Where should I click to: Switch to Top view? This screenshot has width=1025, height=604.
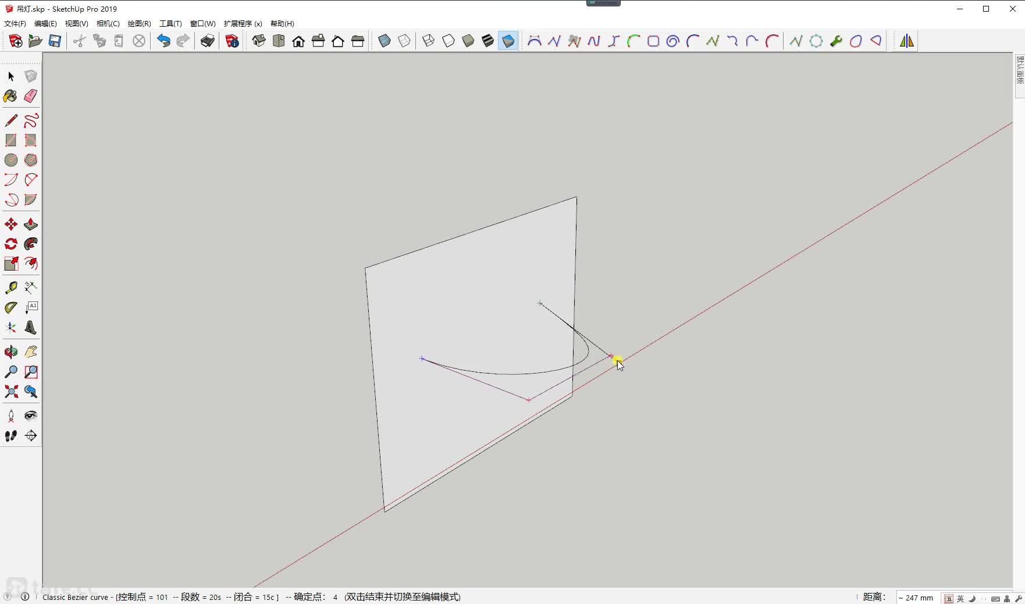[279, 41]
